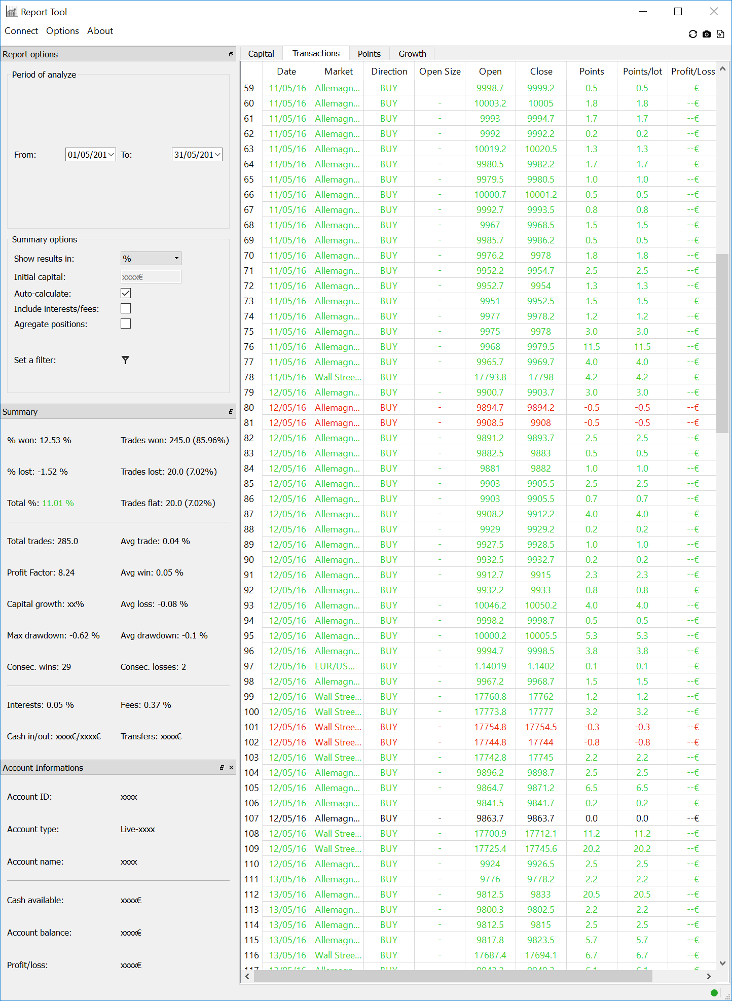Sort by the Direction column header
The image size is (732, 1001).
[x=389, y=71]
